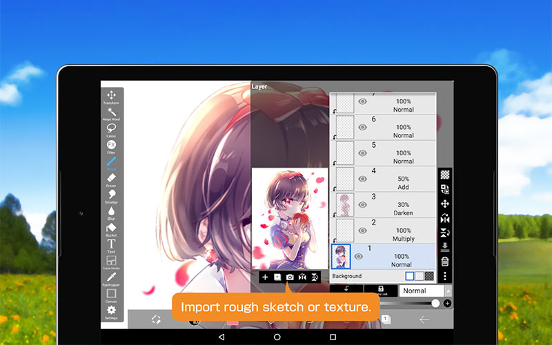Image resolution: width=552 pixels, height=345 pixels.
Task: Select the Text tool
Action: pyautogui.click(x=111, y=246)
